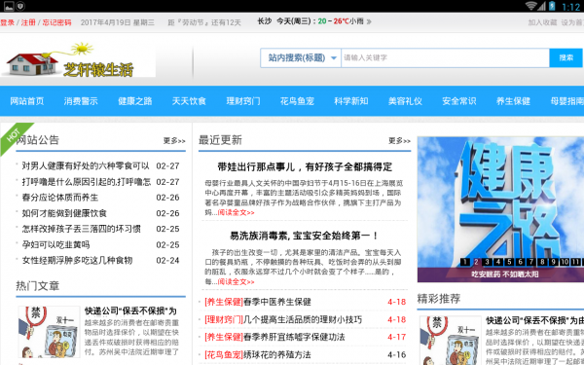This screenshot has height=365, width=584.
Task: Select slide 5 in banner pagination
Action: 509,262
